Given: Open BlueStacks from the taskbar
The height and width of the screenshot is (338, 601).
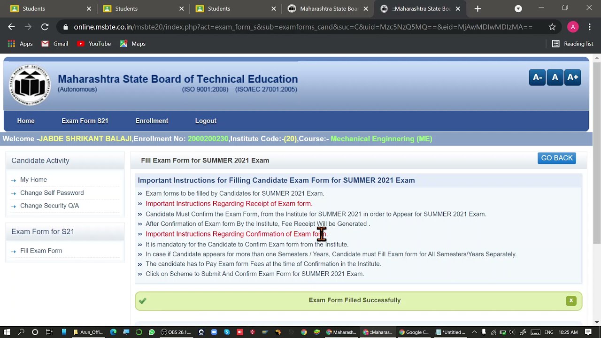Looking at the screenshot, I should (x=317, y=332).
